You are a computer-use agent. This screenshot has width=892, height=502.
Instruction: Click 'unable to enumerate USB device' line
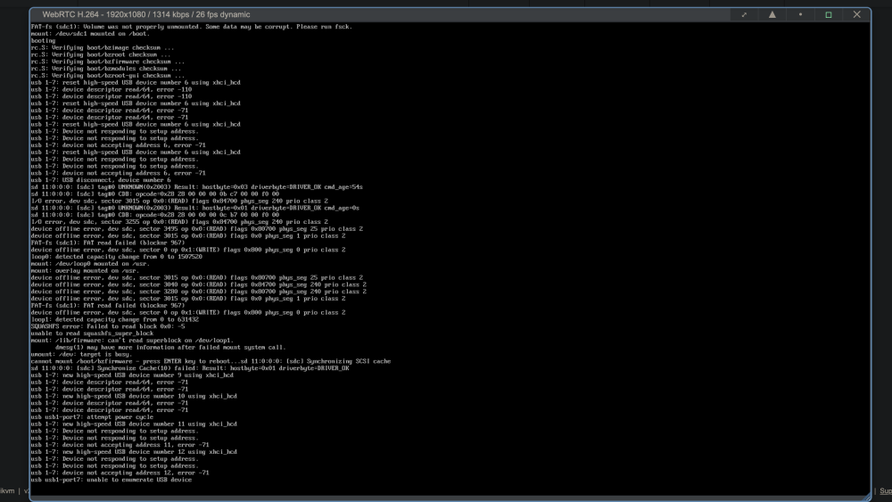tap(111, 480)
